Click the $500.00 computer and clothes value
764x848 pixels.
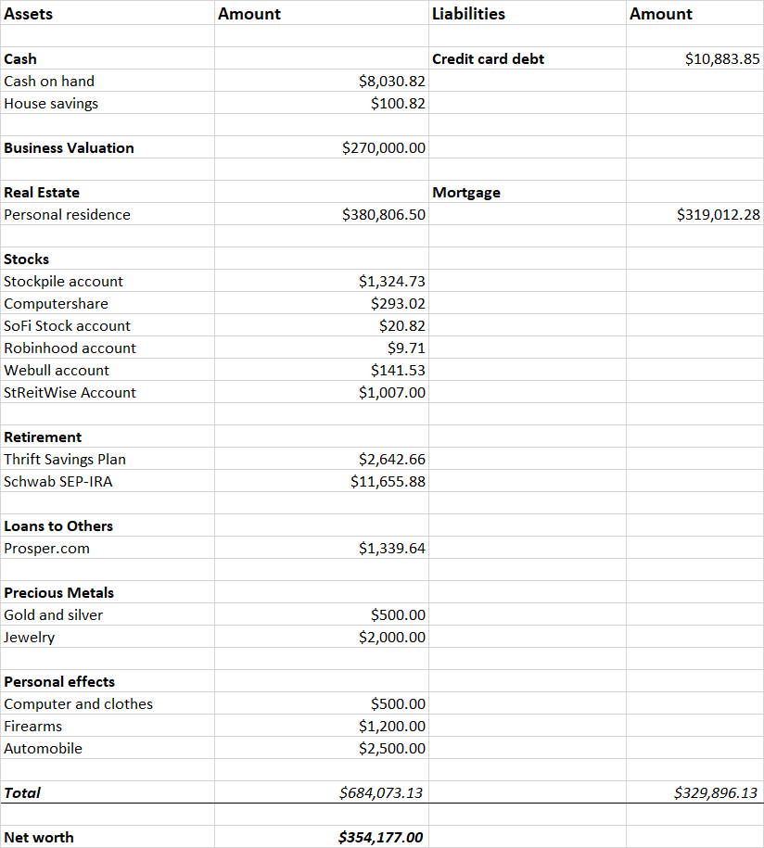click(x=398, y=704)
